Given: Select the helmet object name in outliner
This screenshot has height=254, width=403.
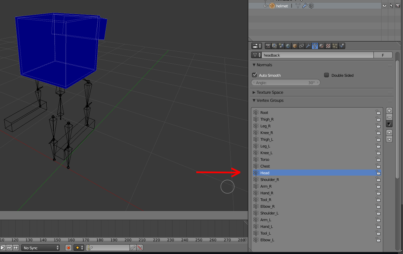Looking at the screenshot, I should tap(282, 6).
